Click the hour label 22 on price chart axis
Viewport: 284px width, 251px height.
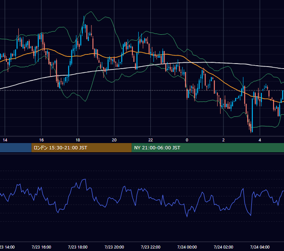pyautogui.click(x=150, y=140)
